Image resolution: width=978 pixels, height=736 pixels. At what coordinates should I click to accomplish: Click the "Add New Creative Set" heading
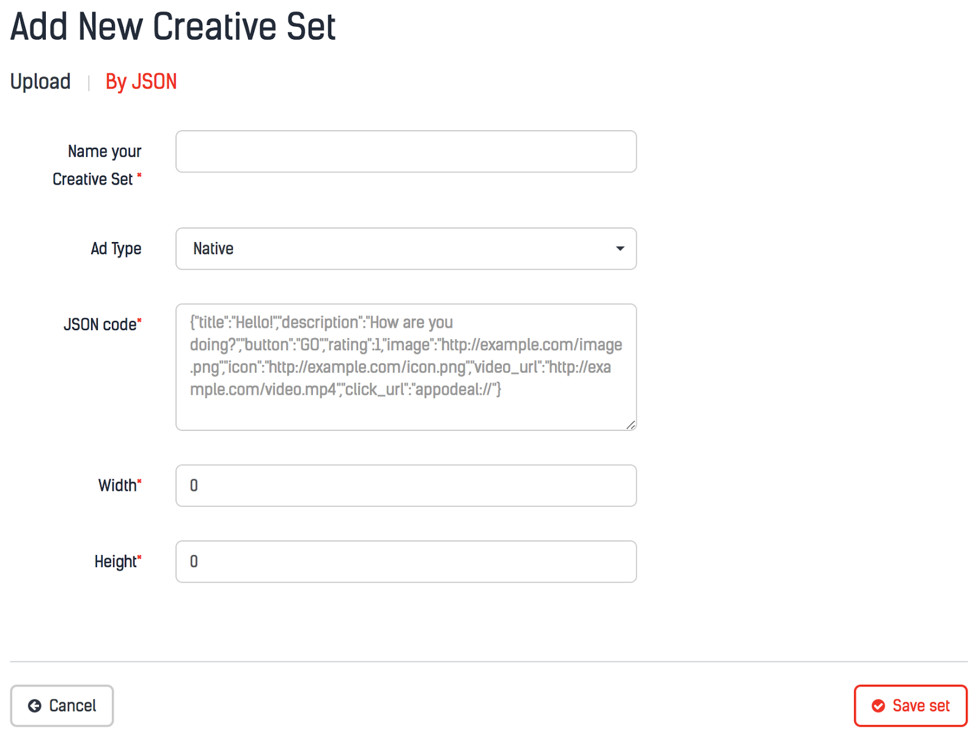point(173,27)
